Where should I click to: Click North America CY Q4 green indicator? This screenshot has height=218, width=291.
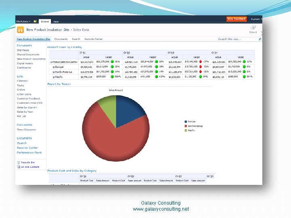(x=244, y=71)
